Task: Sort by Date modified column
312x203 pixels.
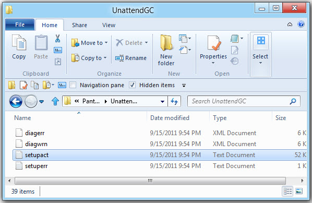Action: pyautogui.click(x=170, y=118)
